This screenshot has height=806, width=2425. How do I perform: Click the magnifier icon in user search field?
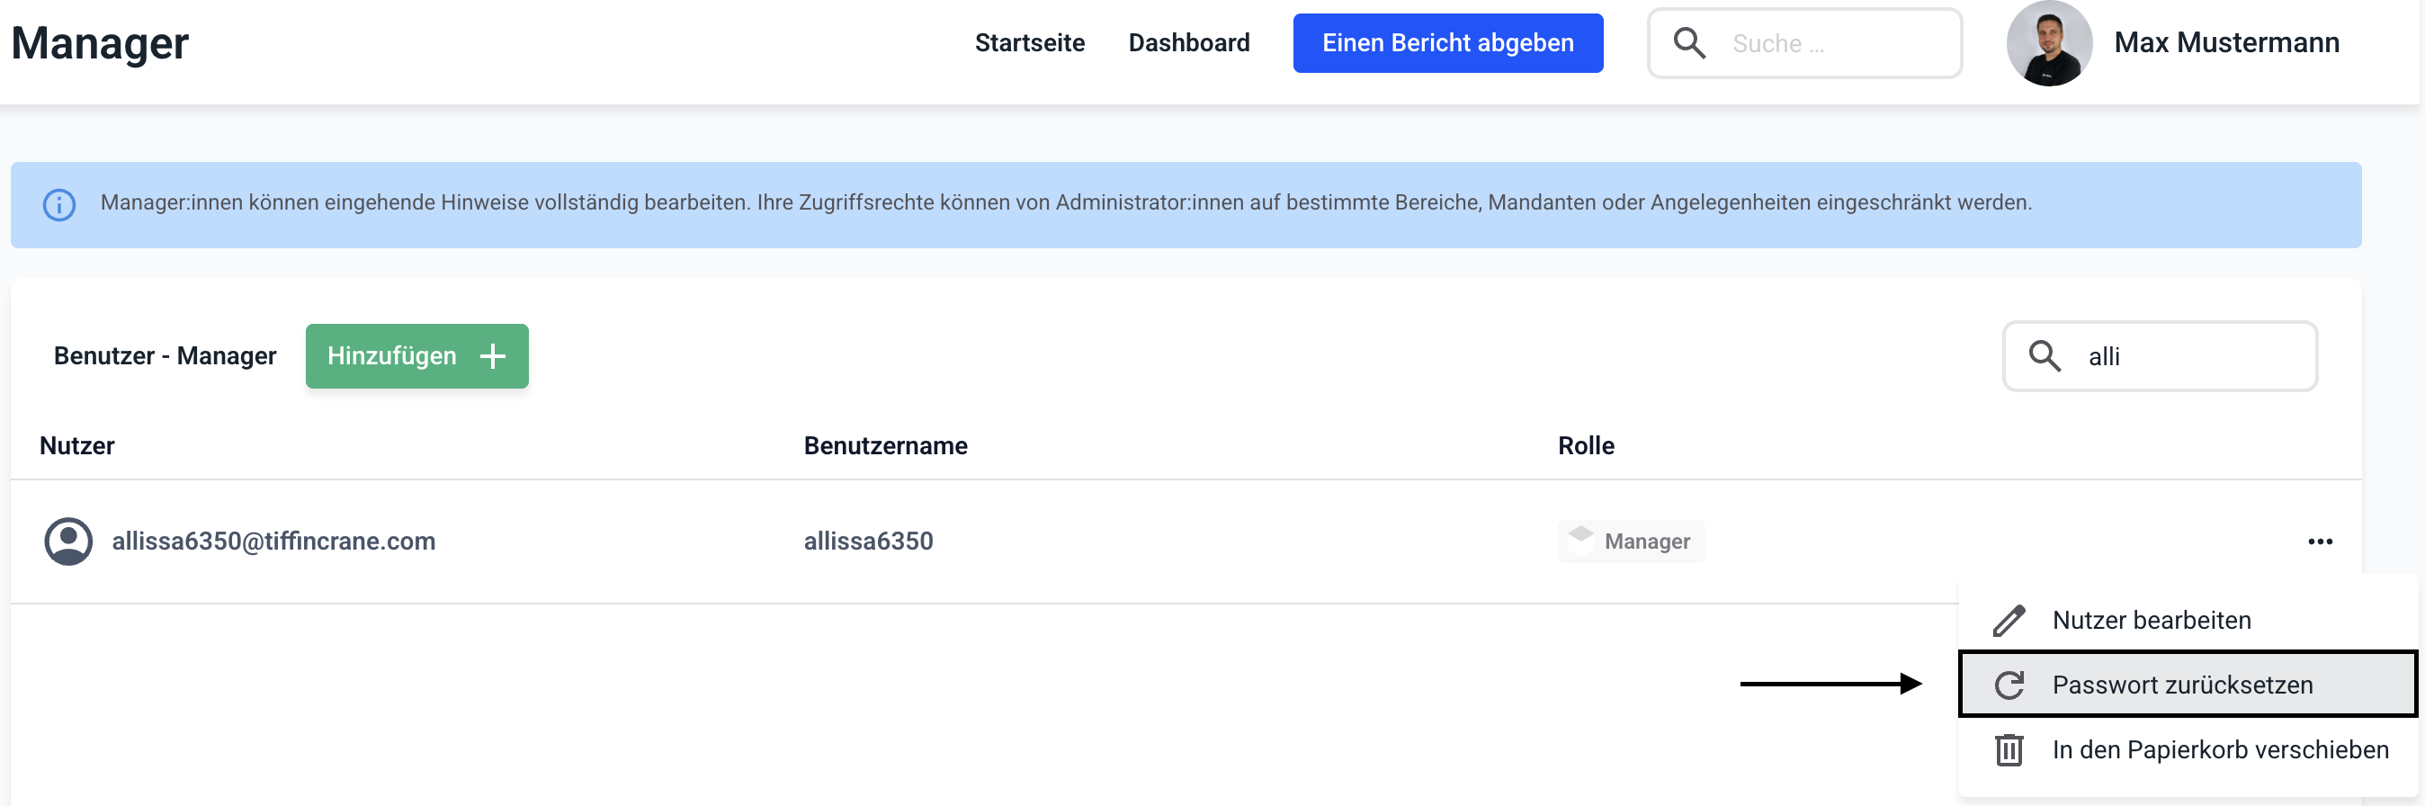pos(2044,356)
